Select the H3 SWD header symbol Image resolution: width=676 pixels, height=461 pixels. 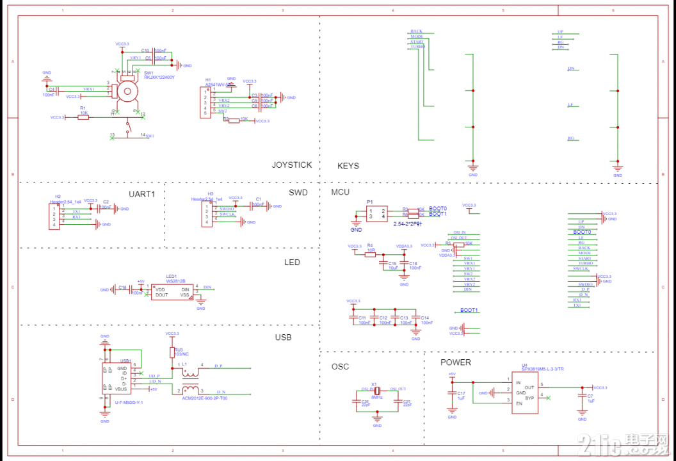click(207, 214)
